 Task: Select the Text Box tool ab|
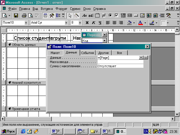[91, 15]
